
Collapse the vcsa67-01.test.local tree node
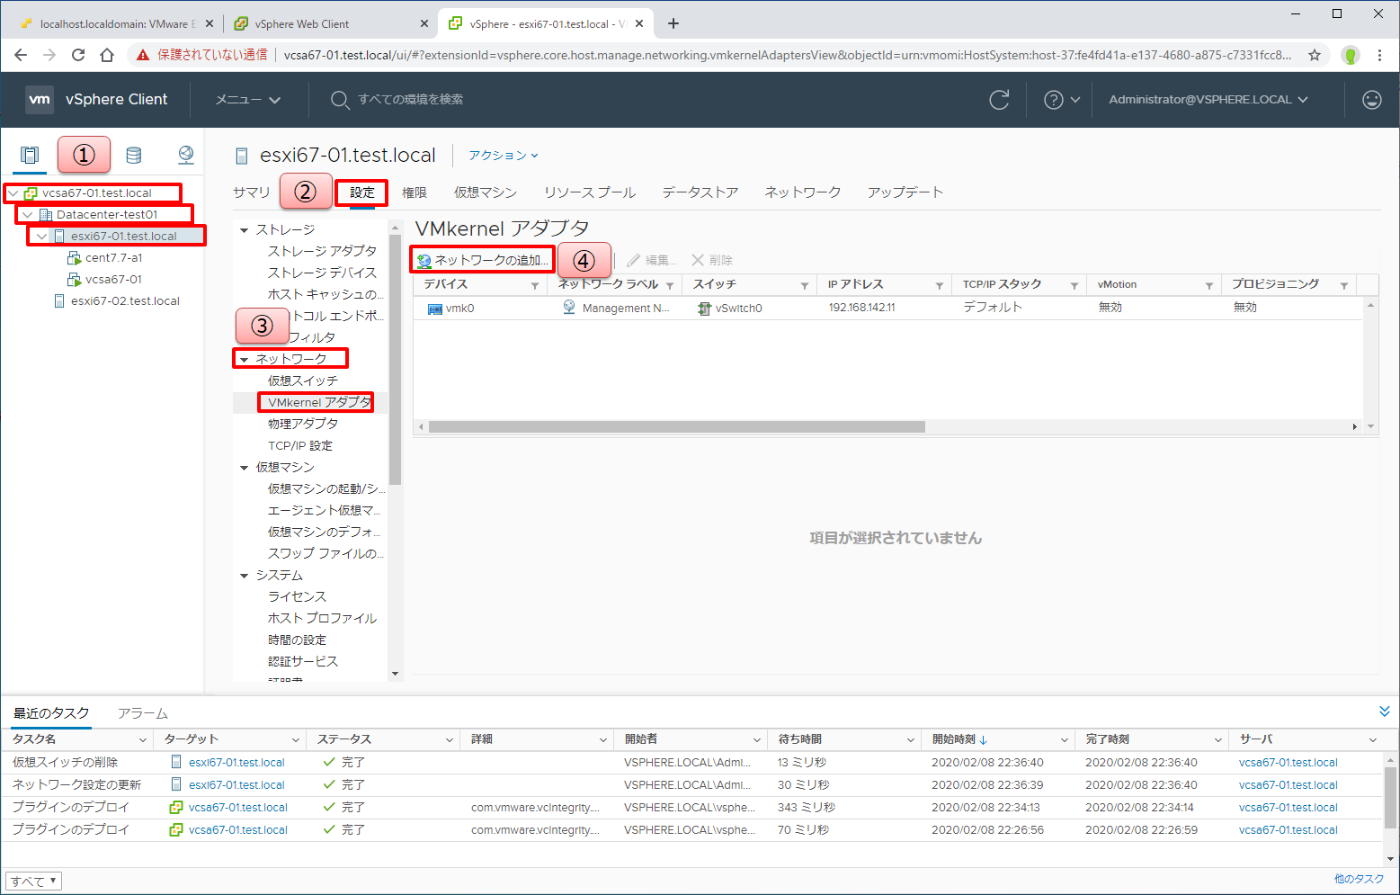[x=13, y=192]
